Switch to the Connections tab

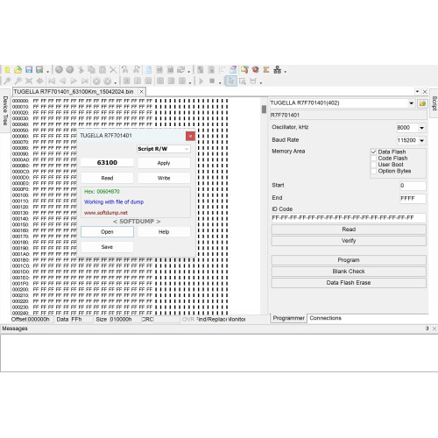325,318
